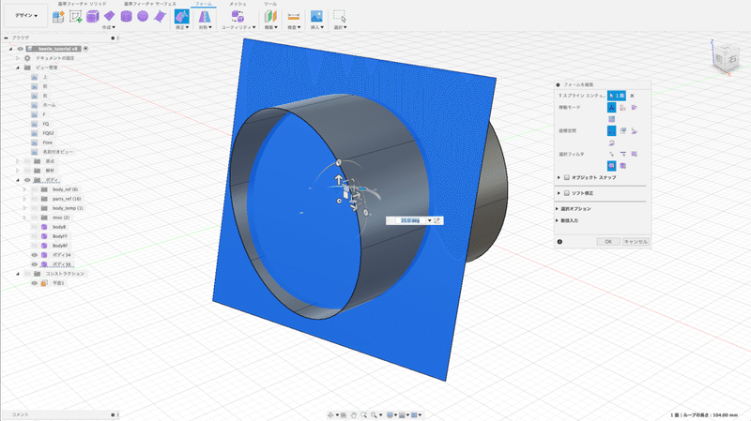Choose translate-only move mode icon

click(622, 108)
